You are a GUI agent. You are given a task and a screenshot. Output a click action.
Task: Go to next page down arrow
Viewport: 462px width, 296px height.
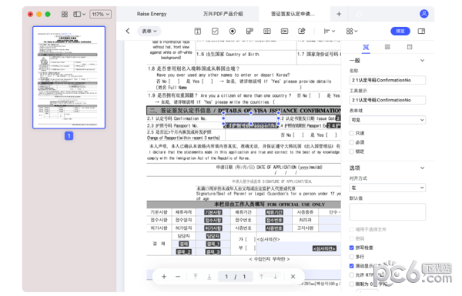tap(275, 277)
